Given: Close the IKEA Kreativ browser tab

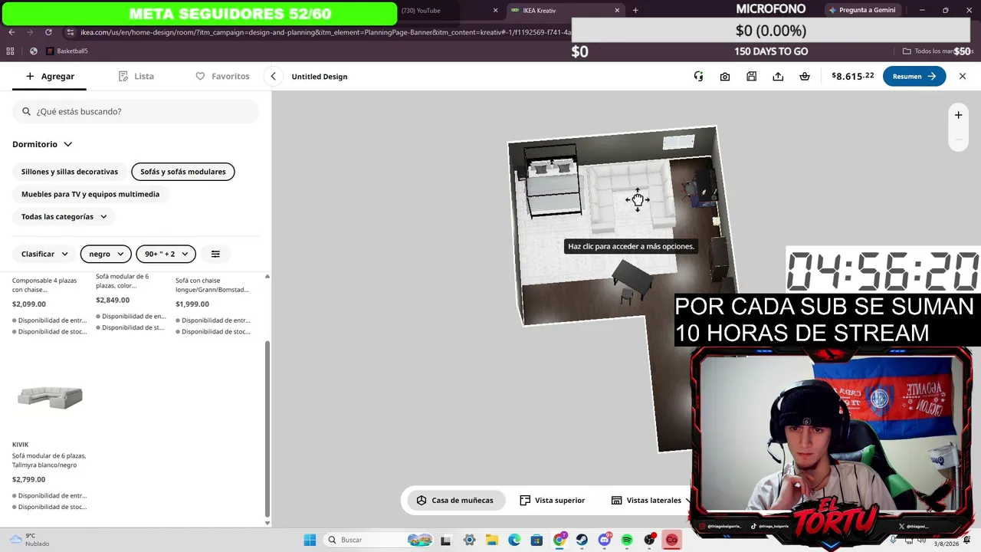Looking at the screenshot, I should (617, 11).
